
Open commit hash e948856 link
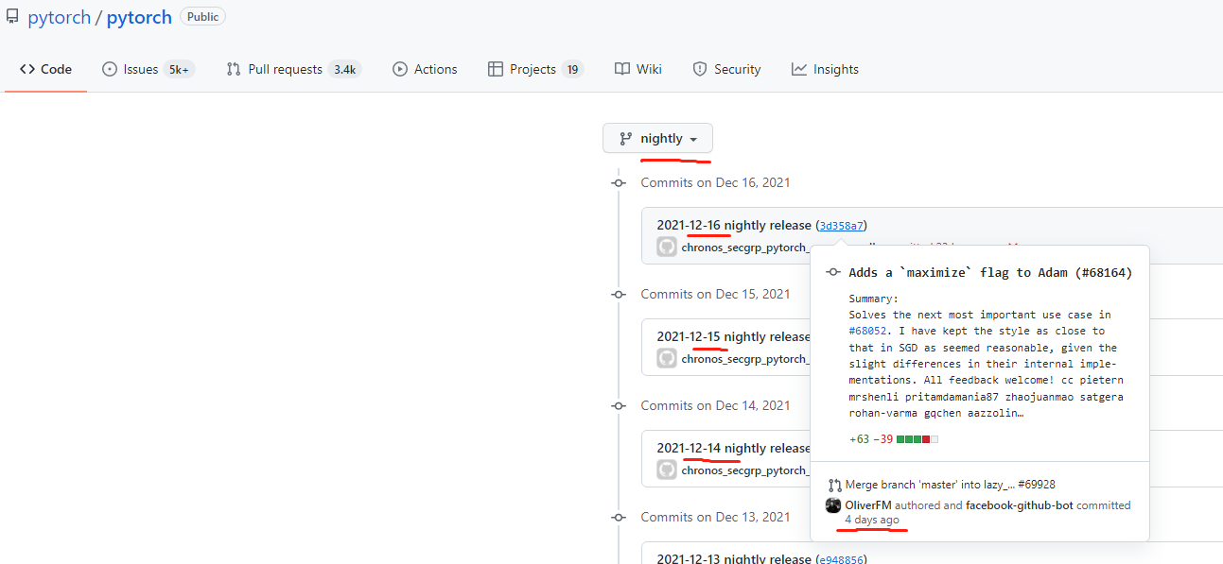click(841, 559)
